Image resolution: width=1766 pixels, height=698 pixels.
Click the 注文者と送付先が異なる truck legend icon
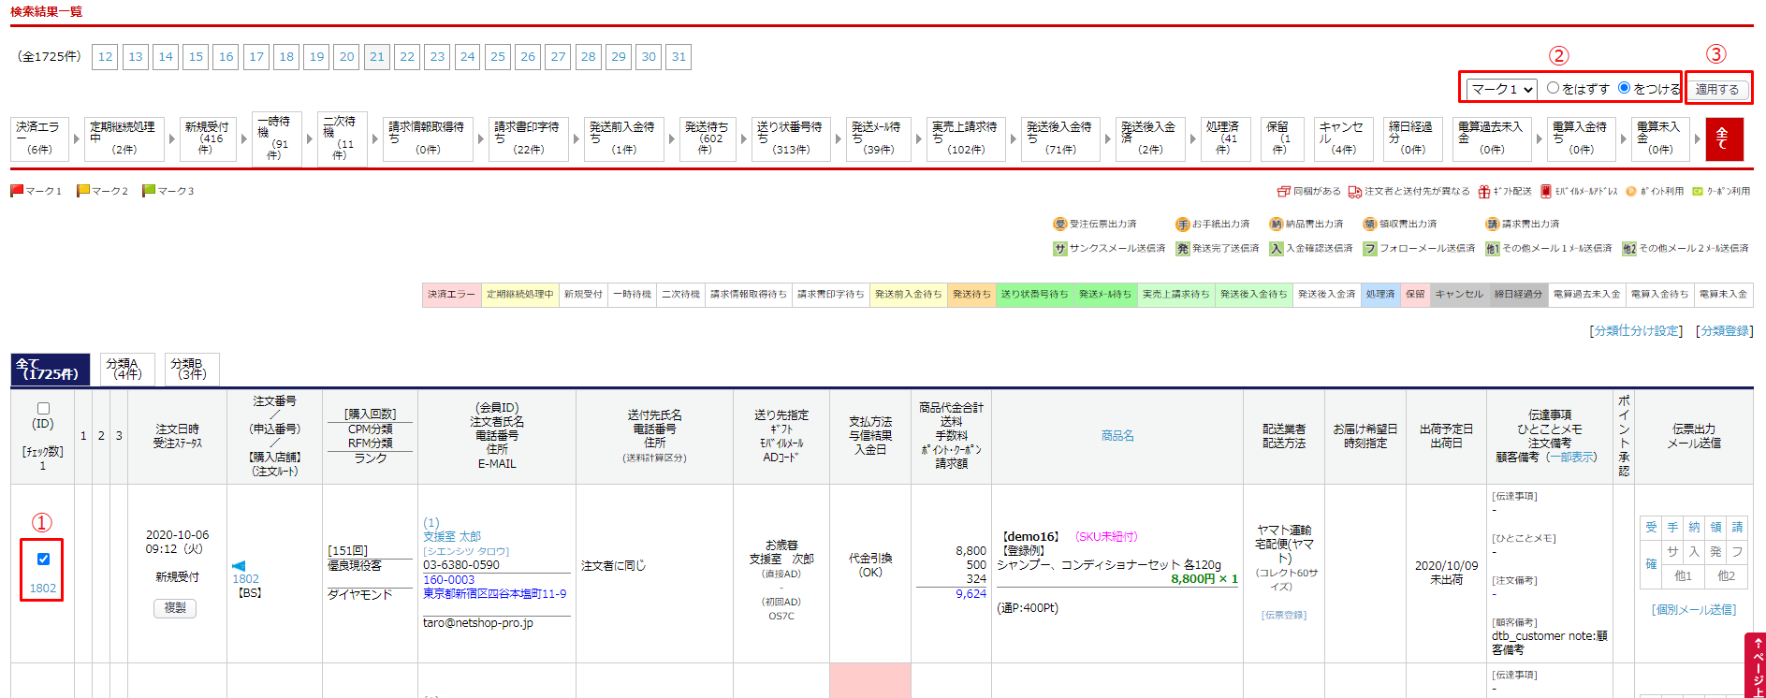click(x=1355, y=192)
